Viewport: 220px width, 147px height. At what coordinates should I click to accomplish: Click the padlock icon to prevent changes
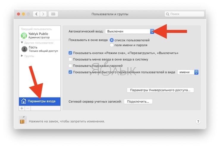23,120
